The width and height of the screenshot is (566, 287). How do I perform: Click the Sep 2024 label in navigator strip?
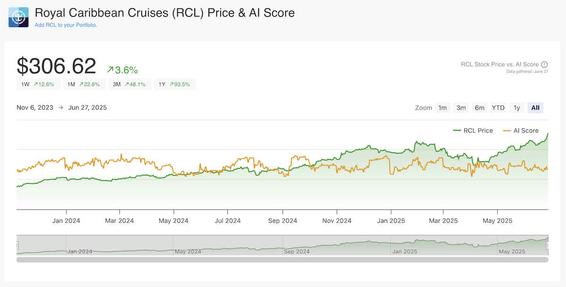click(297, 252)
